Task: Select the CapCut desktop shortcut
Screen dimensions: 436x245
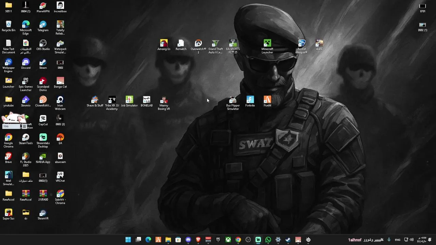Action: click(43, 120)
